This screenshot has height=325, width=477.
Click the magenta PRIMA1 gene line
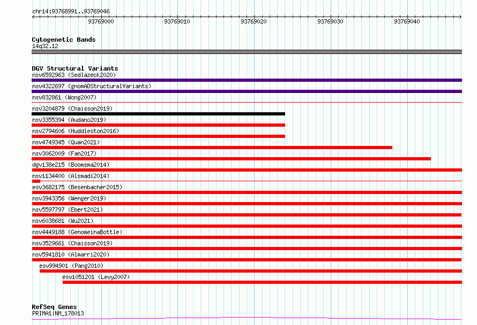click(x=247, y=319)
